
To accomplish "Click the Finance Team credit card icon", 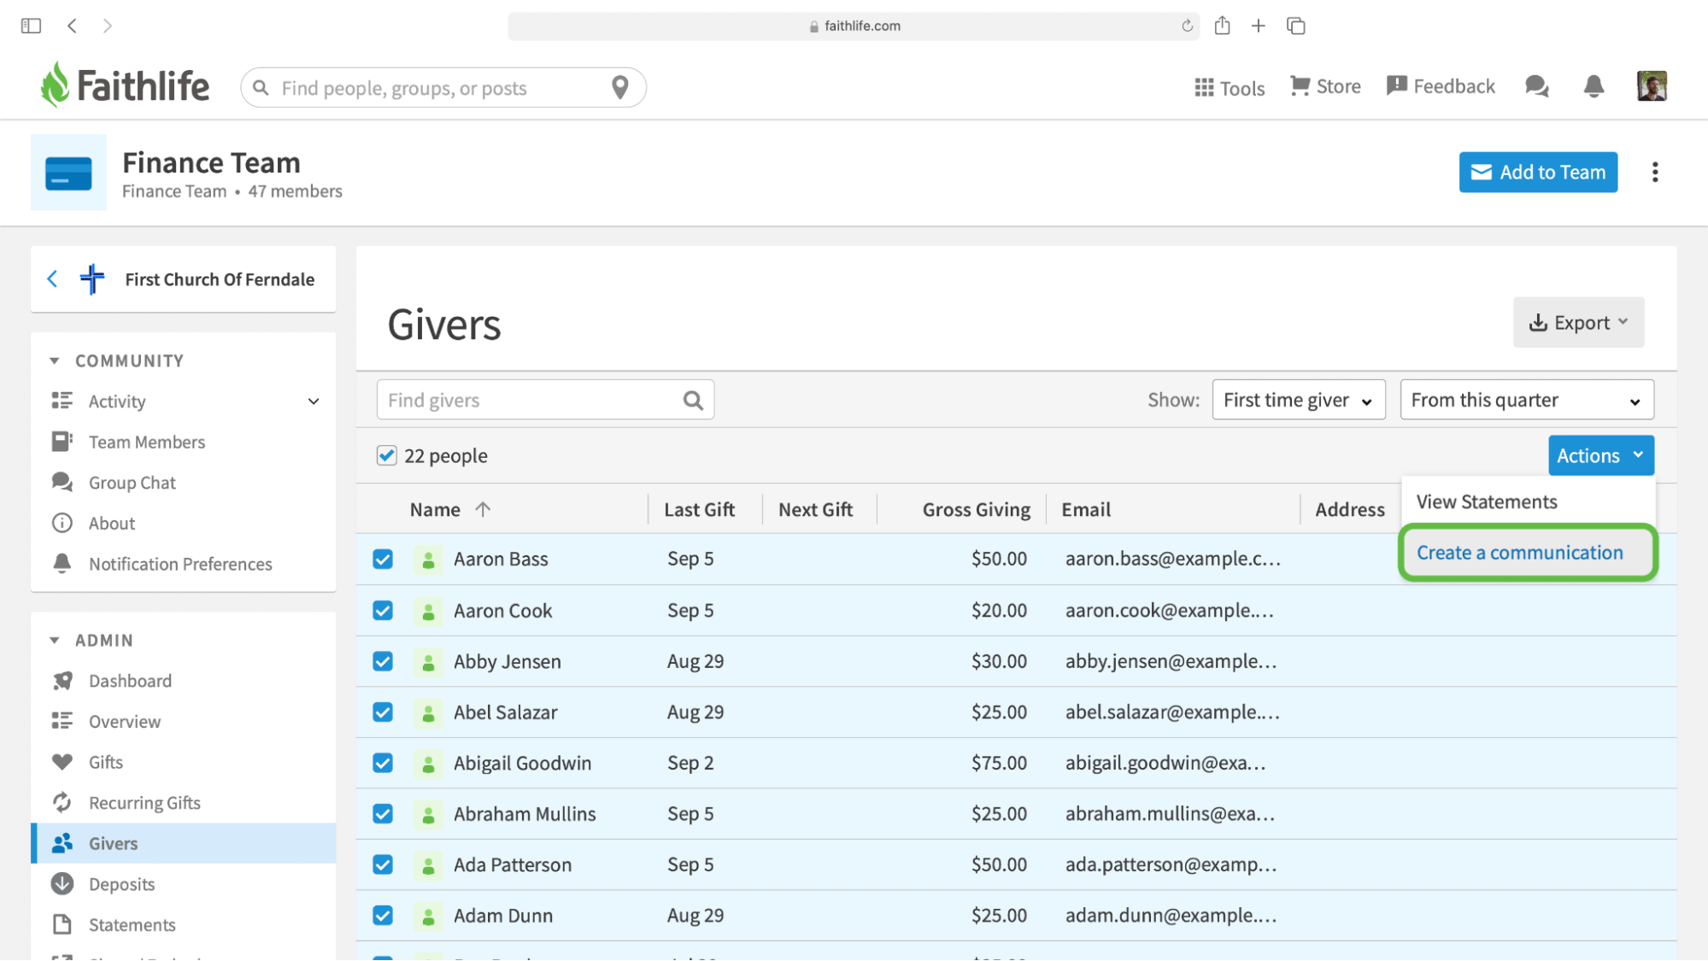I will (68, 173).
